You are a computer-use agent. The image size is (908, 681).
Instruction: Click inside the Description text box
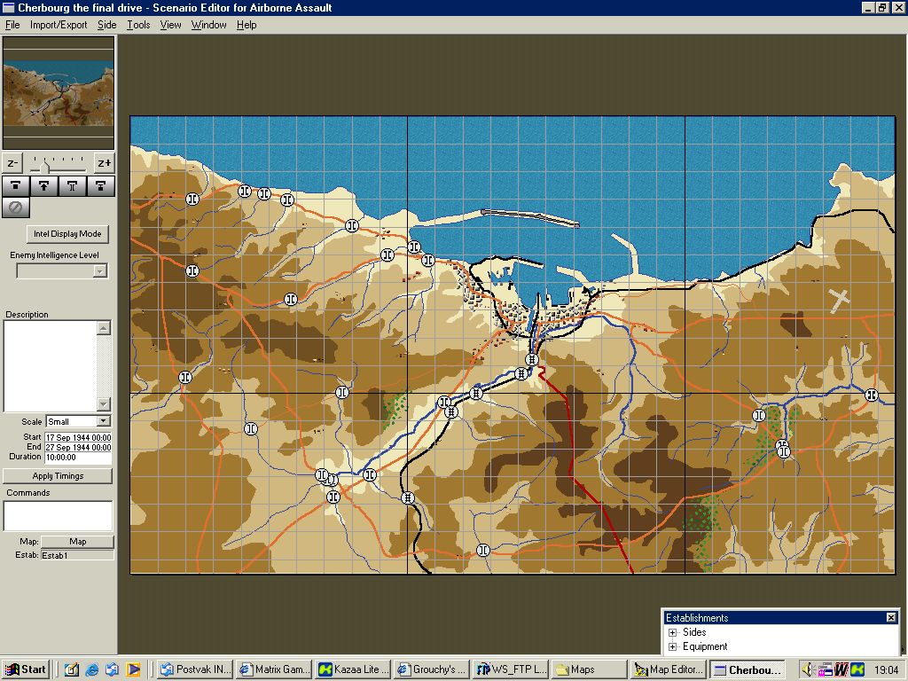[x=50, y=366]
